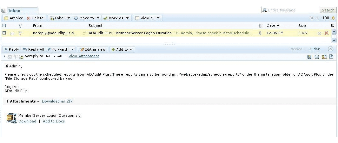Click the column chooser icon right of Size

pos(333,26)
